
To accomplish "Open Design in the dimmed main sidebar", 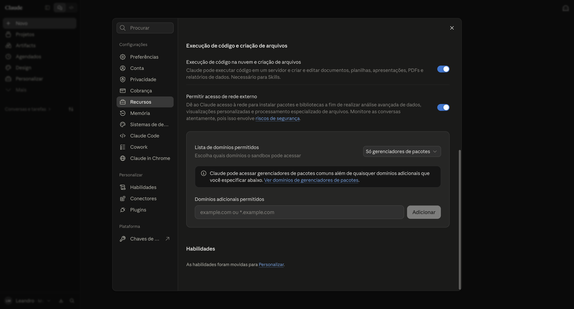I will point(39,68).
